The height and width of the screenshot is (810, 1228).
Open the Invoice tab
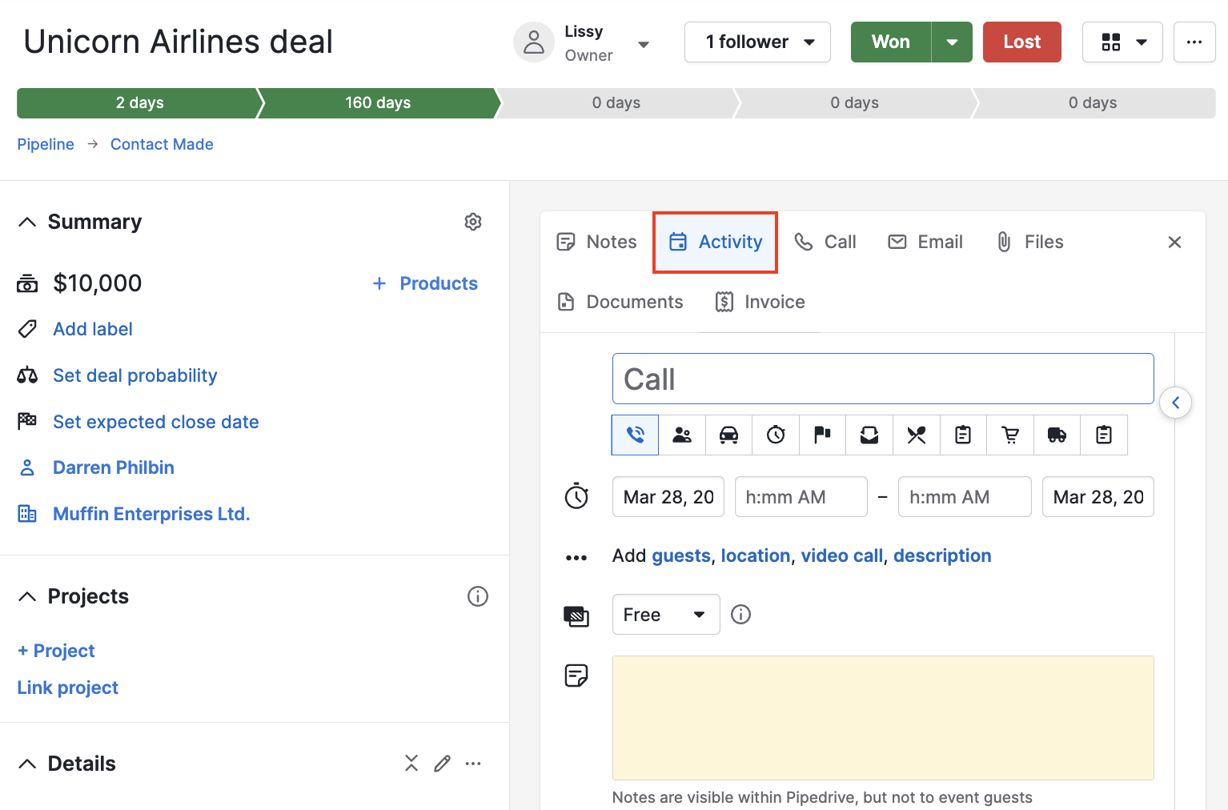[760, 302]
